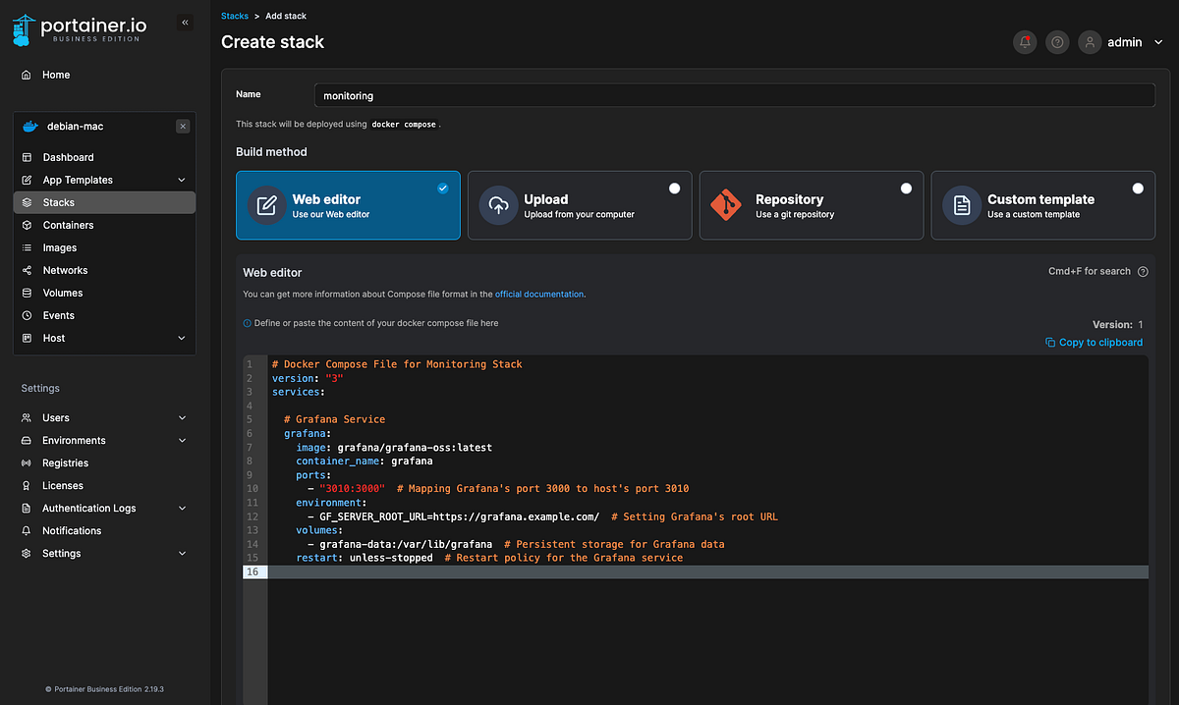
Task: Select the Custom template build method
Action: (1042, 205)
